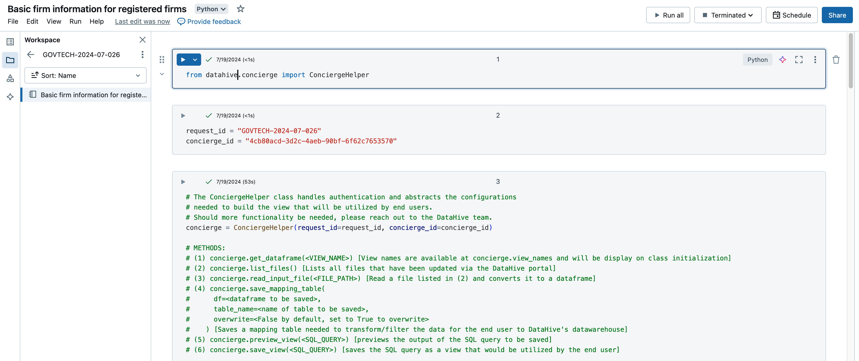
Task: Run cell 2
Action: pos(183,116)
